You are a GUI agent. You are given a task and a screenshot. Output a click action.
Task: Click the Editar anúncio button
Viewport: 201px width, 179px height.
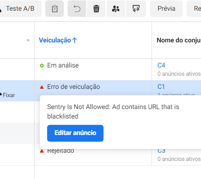(x=75, y=133)
